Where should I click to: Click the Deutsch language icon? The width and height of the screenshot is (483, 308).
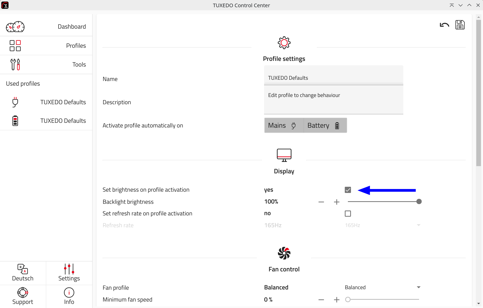coord(23,269)
